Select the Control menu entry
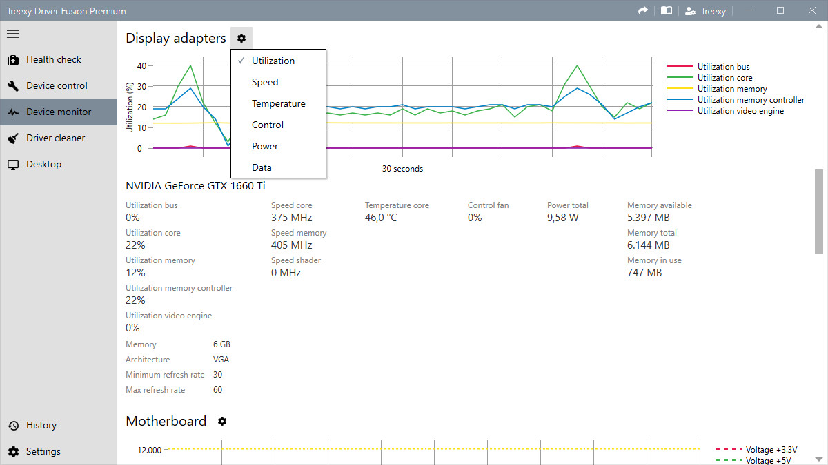 tap(268, 125)
